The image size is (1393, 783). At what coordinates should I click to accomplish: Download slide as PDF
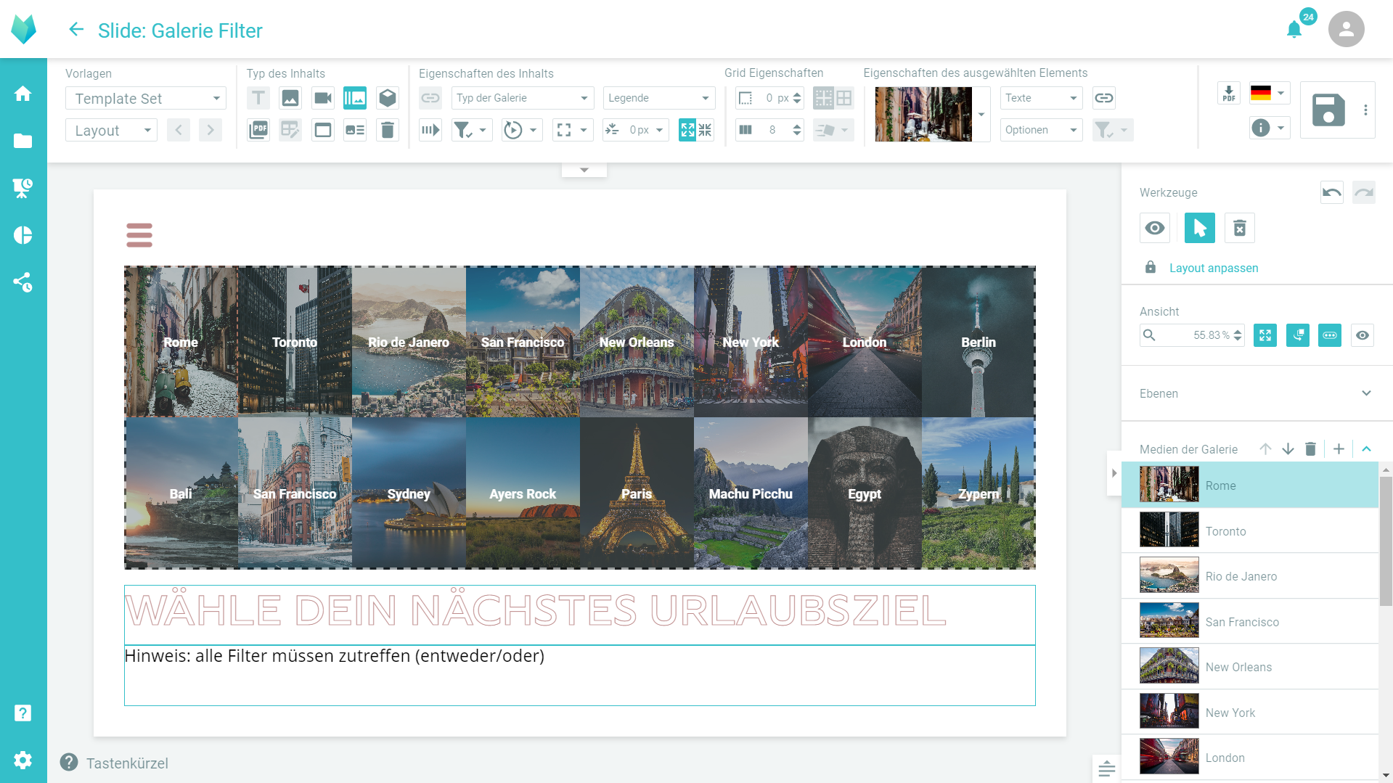click(x=1229, y=94)
